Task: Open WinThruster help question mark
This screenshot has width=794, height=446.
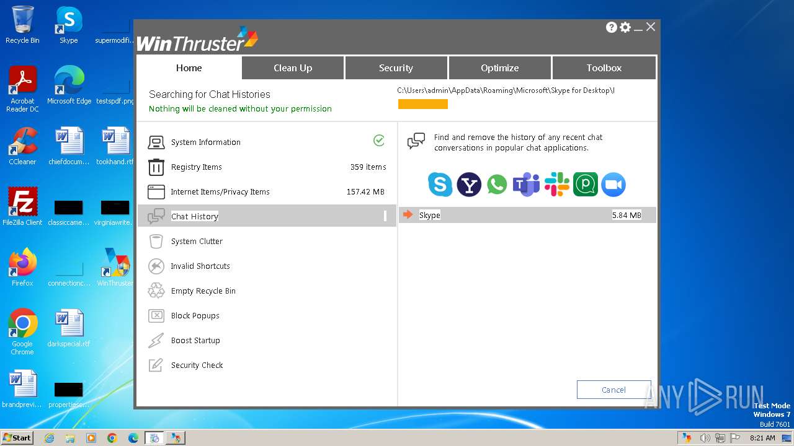Action: click(612, 27)
